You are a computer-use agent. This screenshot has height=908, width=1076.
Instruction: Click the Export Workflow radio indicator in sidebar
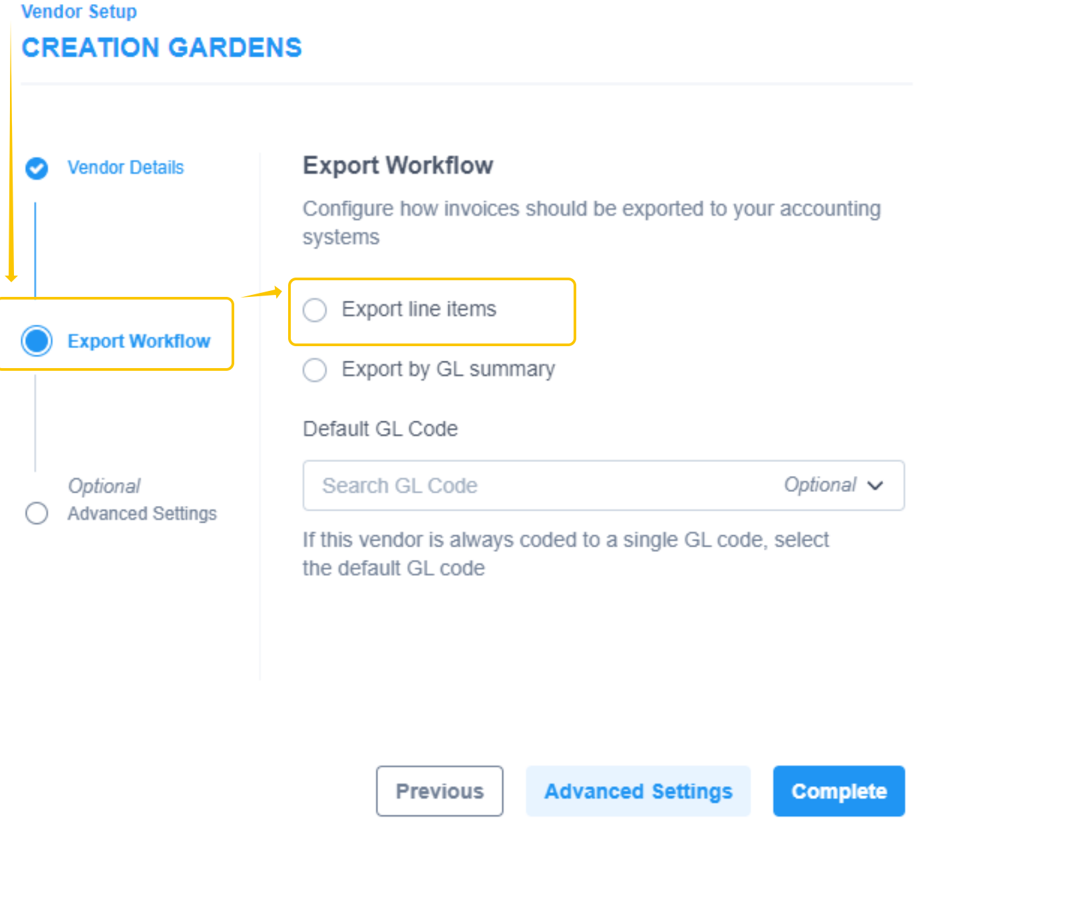point(37,340)
